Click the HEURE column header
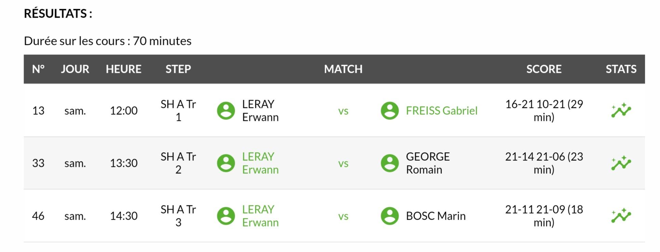 tap(123, 69)
